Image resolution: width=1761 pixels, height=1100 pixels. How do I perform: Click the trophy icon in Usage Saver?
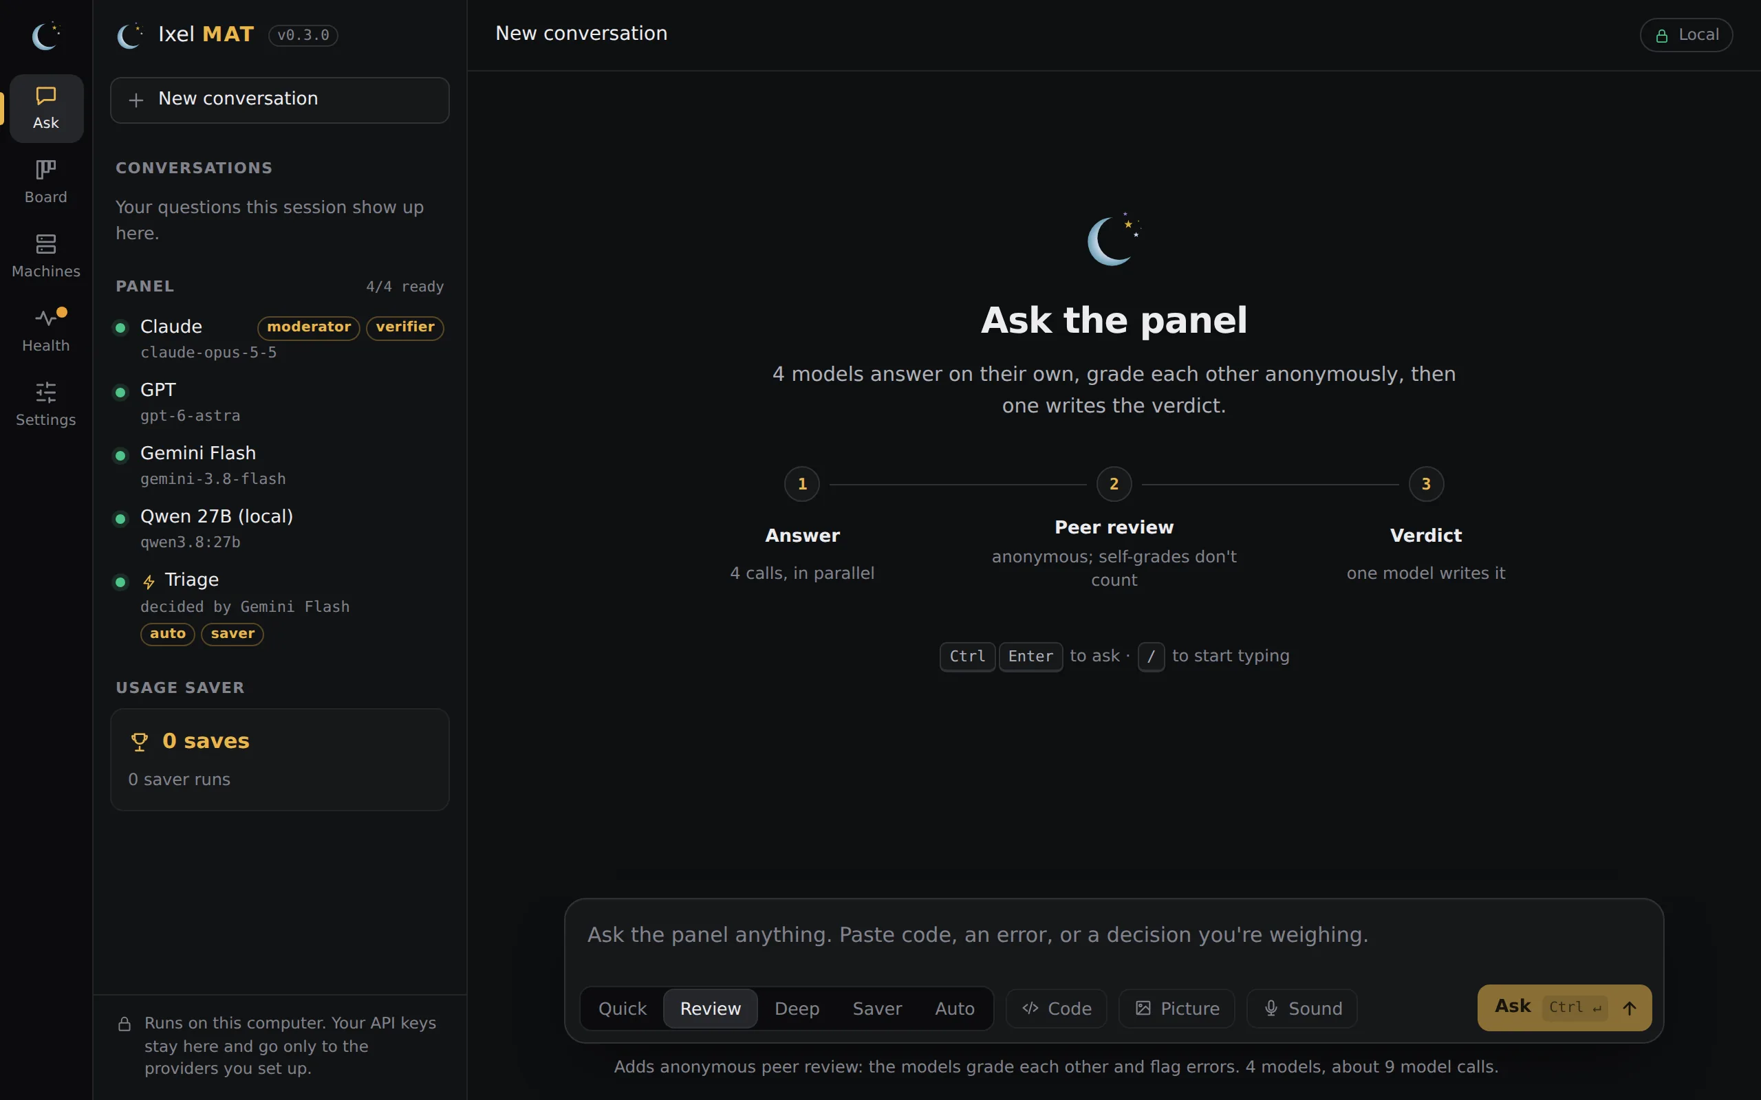coord(139,741)
